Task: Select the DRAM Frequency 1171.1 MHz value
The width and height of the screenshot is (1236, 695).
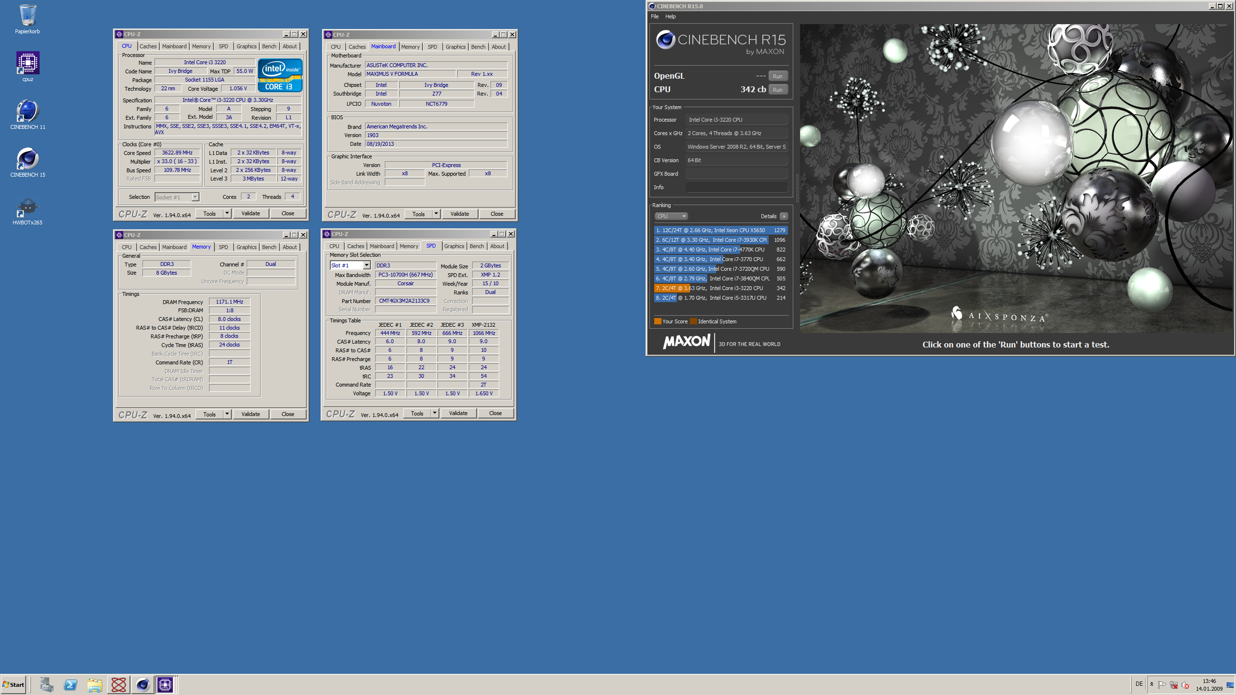Action: [229, 302]
